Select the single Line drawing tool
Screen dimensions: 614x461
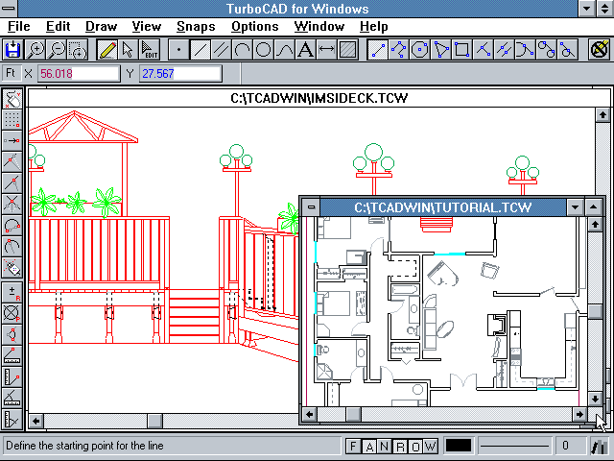click(x=201, y=50)
